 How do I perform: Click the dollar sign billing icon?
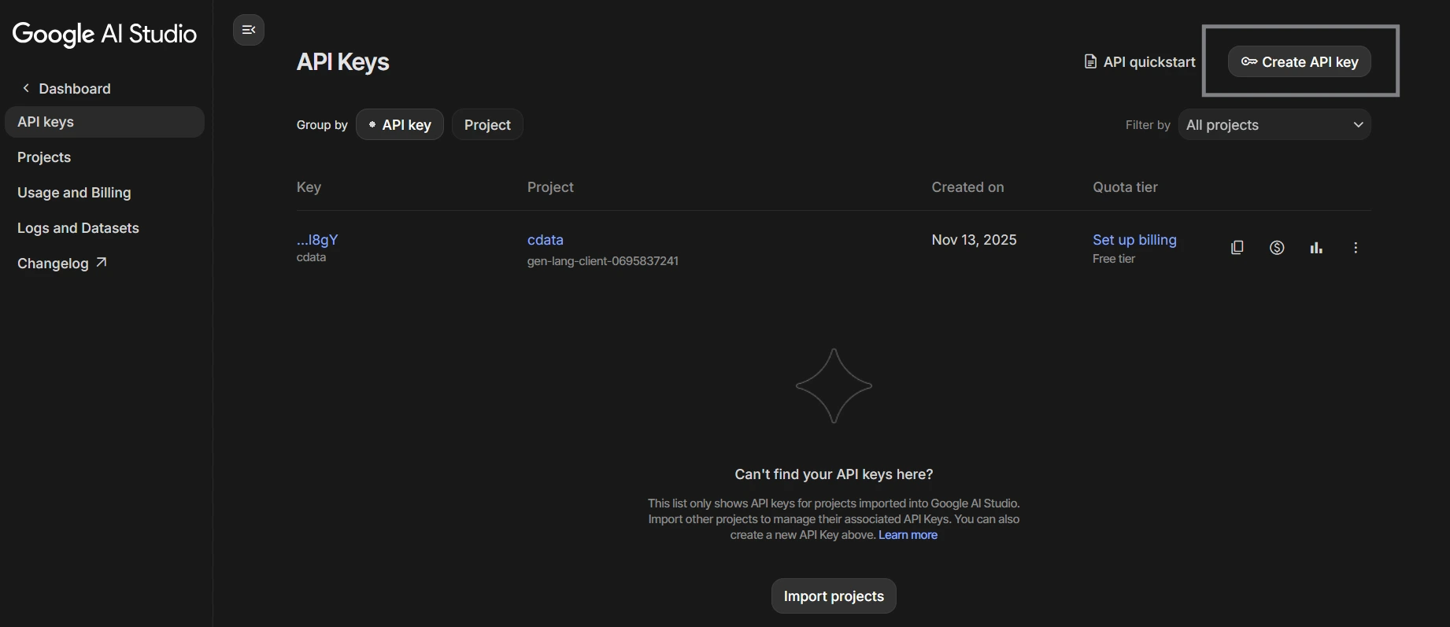coord(1277,248)
